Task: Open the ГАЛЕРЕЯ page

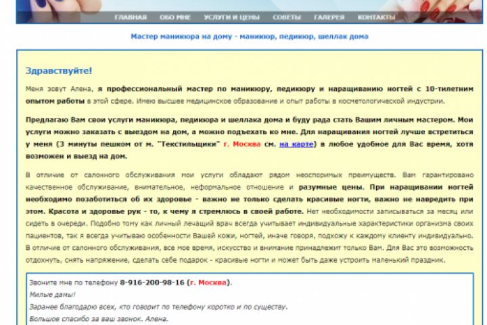Action: pyautogui.click(x=329, y=18)
